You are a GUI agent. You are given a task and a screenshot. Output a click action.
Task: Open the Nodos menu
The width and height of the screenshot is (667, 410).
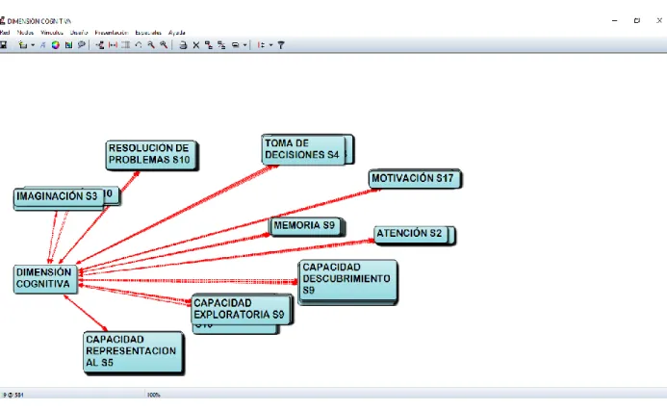25,33
